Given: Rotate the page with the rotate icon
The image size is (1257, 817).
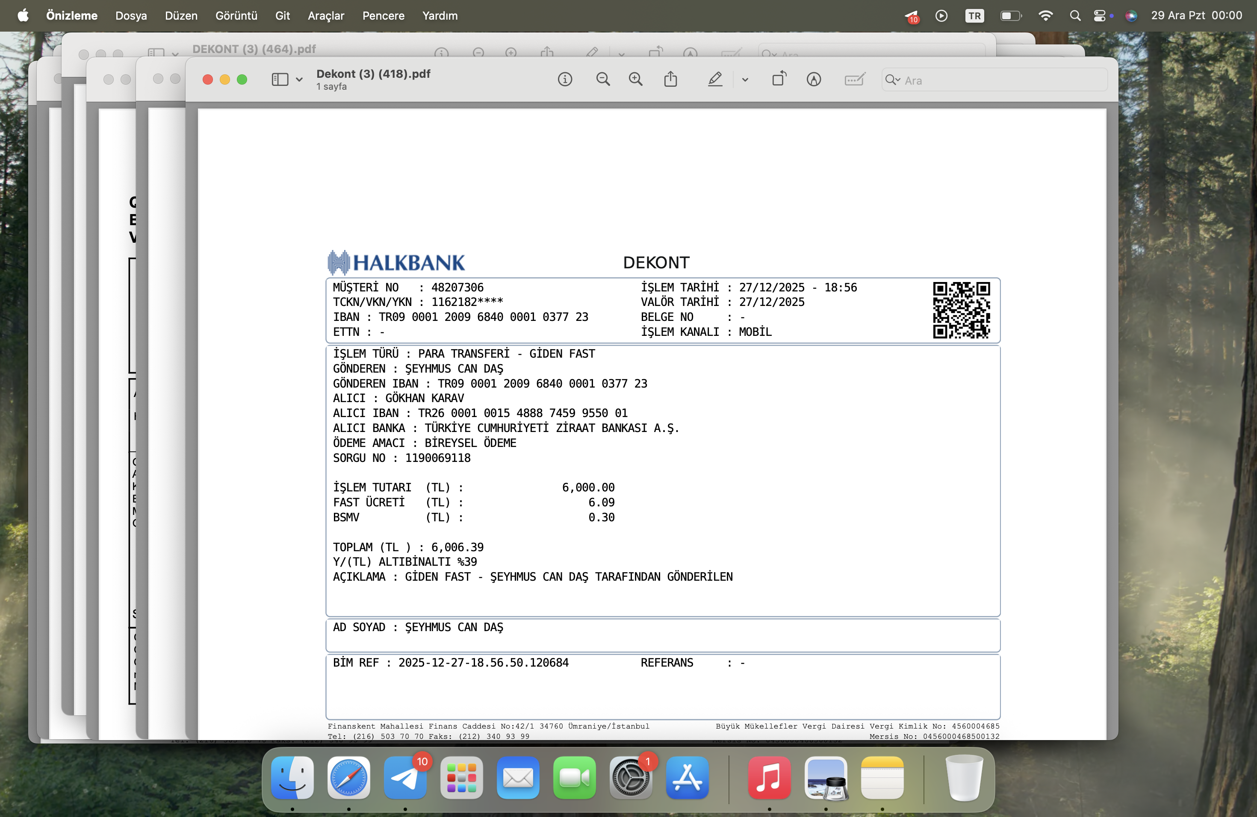Looking at the screenshot, I should [x=779, y=79].
